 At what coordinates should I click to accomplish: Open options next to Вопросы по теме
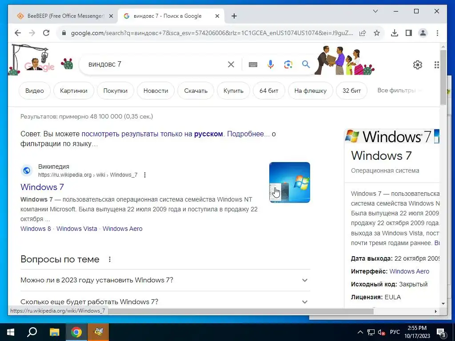[x=110, y=259]
